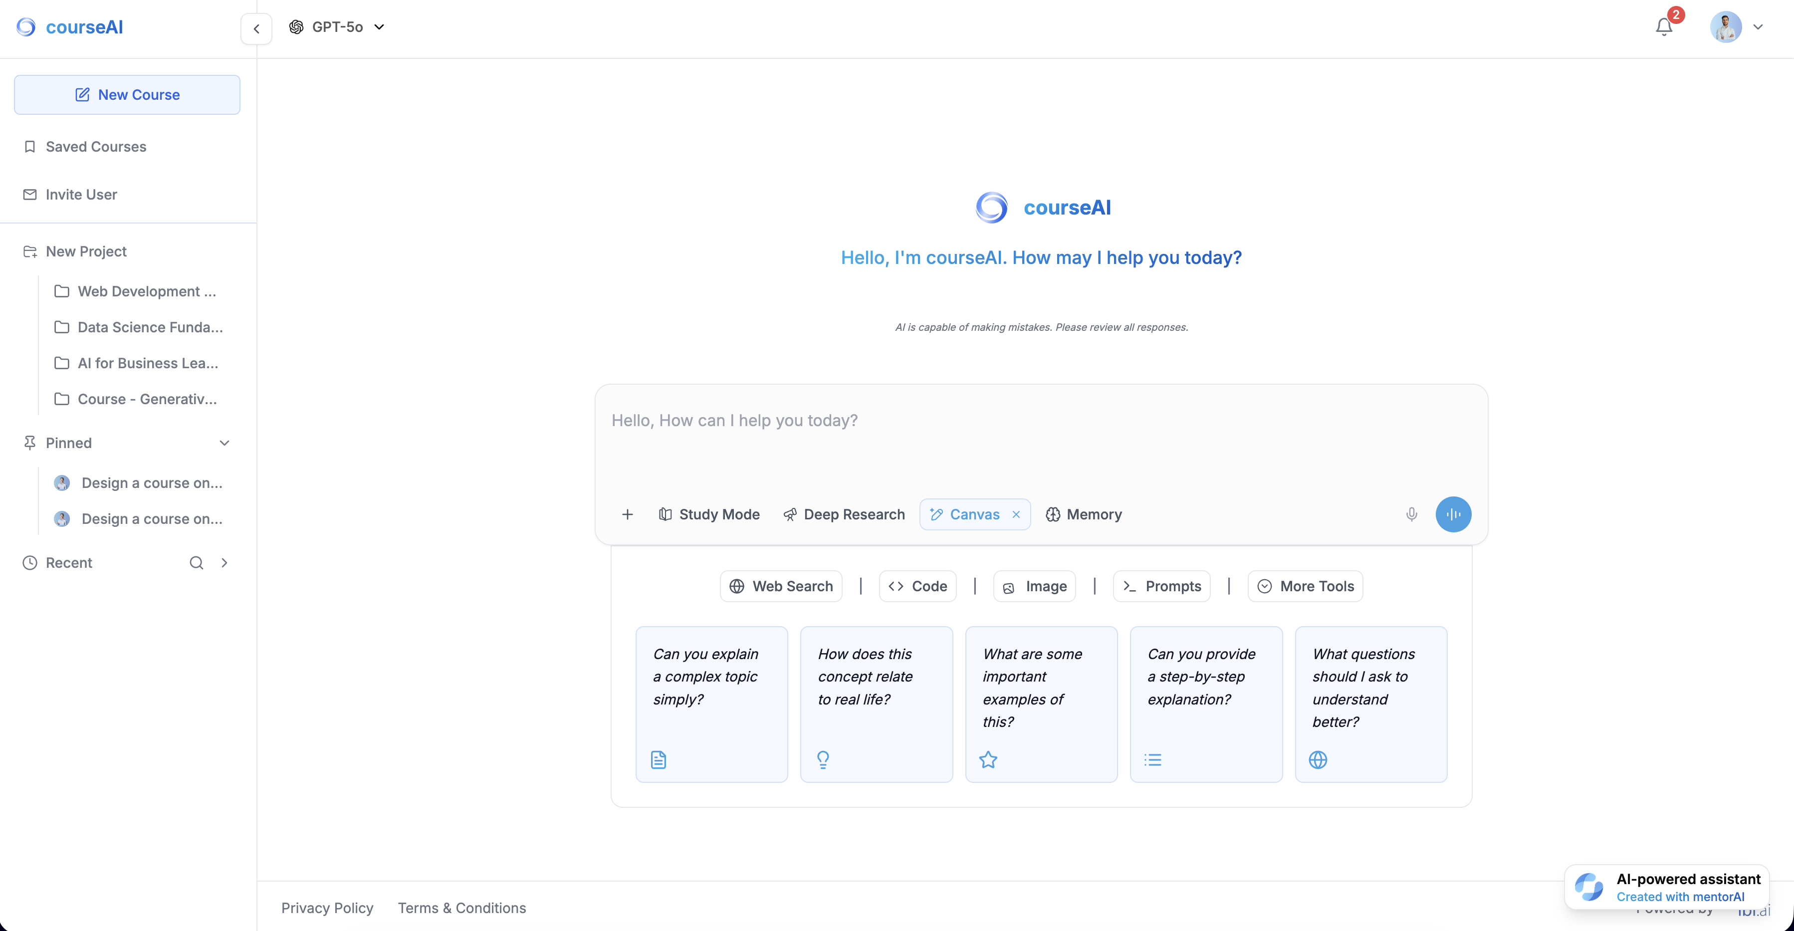Remove the Canvas mode chip
This screenshot has height=931, width=1794.
click(x=1016, y=514)
